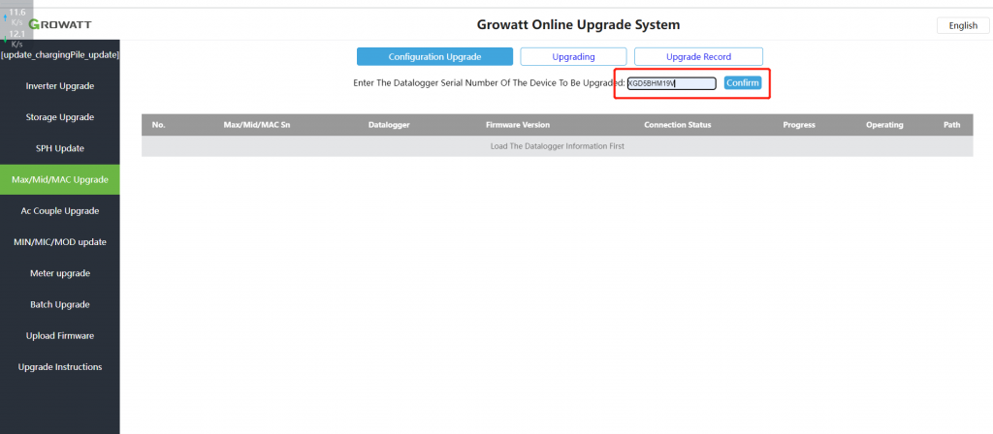Click the 'No.' column header

pyautogui.click(x=158, y=125)
